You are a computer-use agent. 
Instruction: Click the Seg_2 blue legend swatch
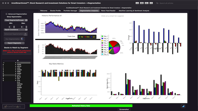coord(102,39)
